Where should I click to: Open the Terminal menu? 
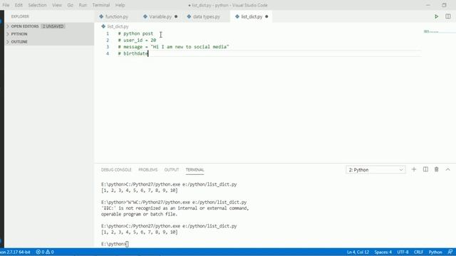101,5
